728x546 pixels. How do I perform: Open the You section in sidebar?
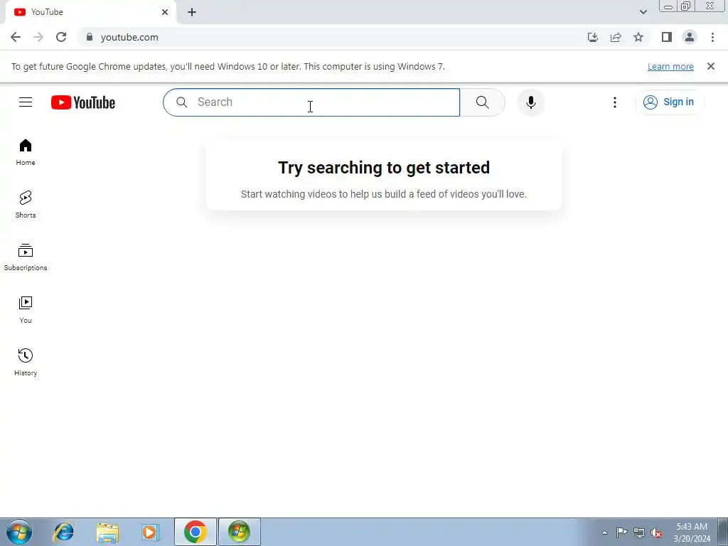coord(26,310)
